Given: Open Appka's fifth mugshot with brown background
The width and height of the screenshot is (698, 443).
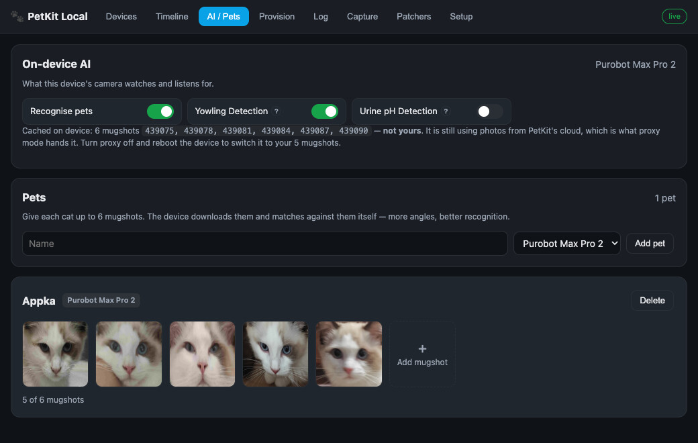Looking at the screenshot, I should pyautogui.click(x=348, y=354).
